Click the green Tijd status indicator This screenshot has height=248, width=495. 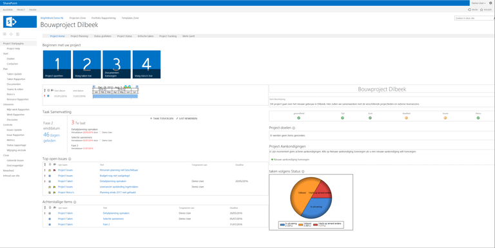[342, 118]
